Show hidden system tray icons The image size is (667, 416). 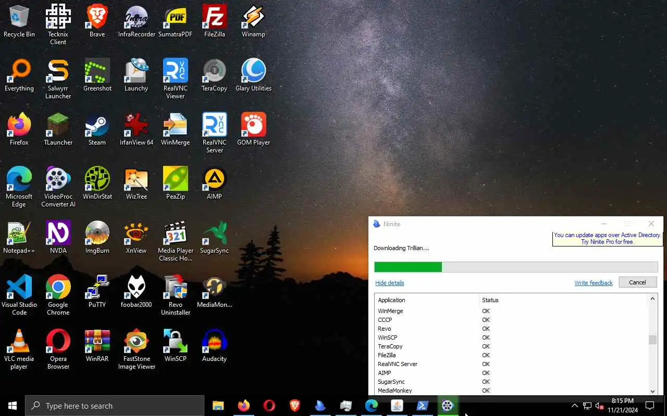[574, 406]
